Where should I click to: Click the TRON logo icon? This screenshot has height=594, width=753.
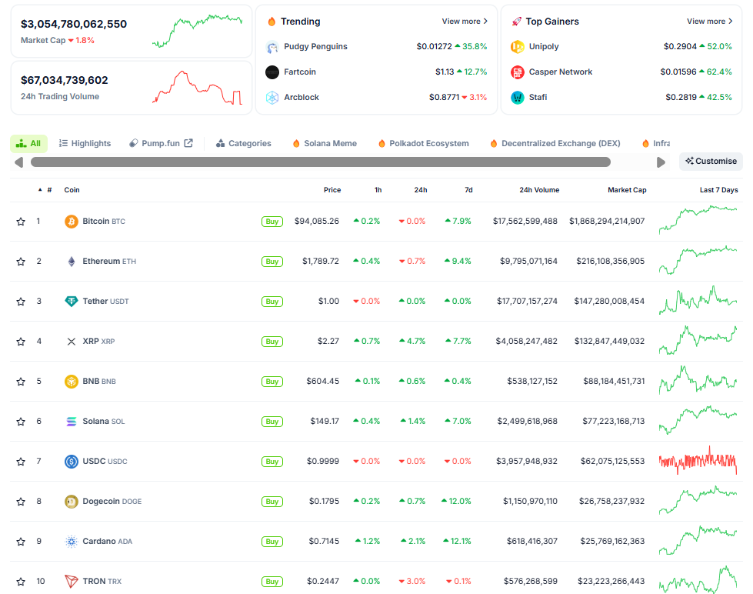click(x=72, y=582)
